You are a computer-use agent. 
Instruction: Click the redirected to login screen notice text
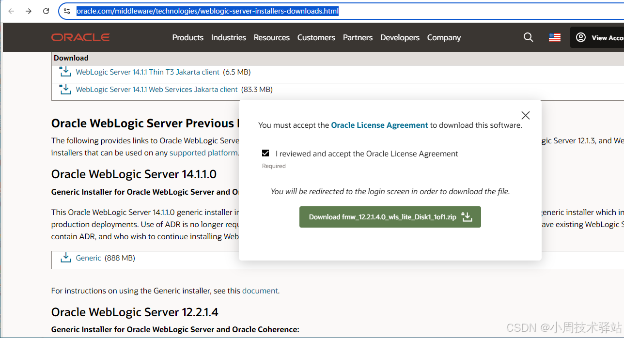pyautogui.click(x=390, y=191)
